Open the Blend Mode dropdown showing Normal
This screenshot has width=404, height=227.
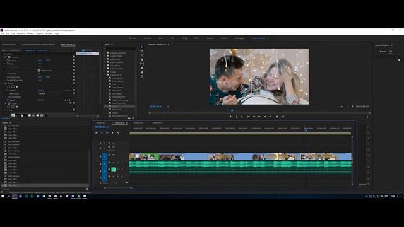(49, 93)
